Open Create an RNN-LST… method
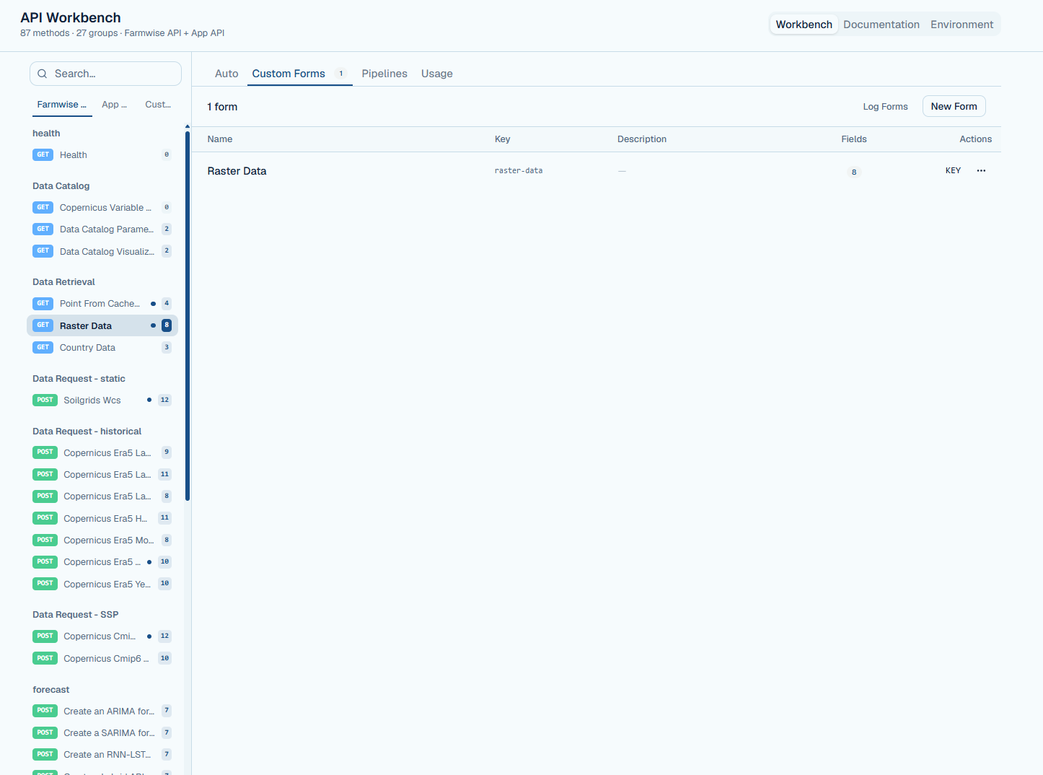 pos(102,755)
